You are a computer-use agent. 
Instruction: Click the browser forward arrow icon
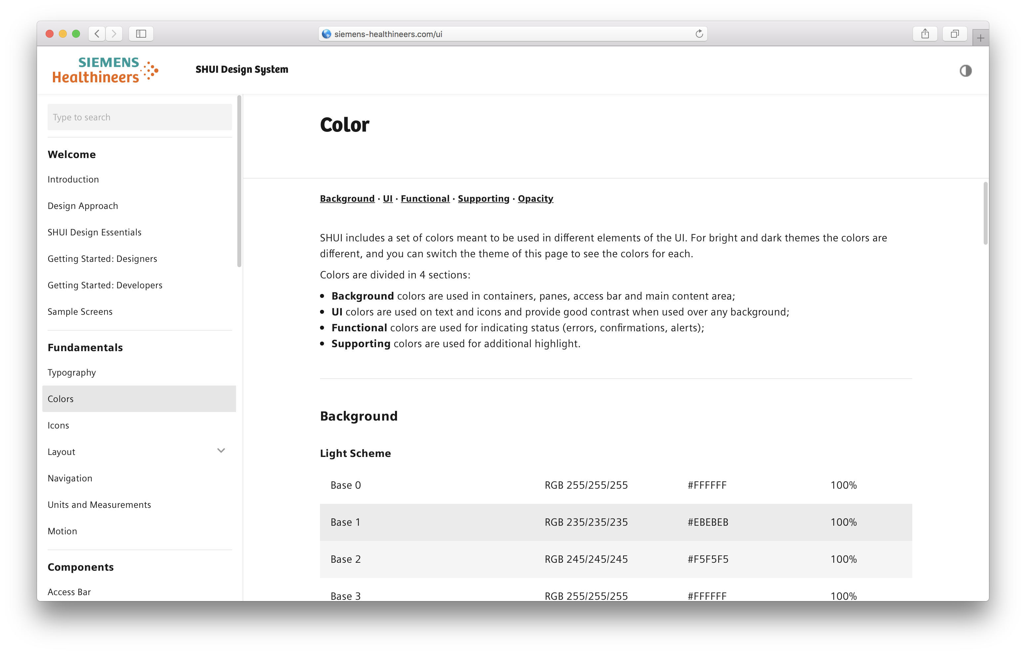click(114, 34)
